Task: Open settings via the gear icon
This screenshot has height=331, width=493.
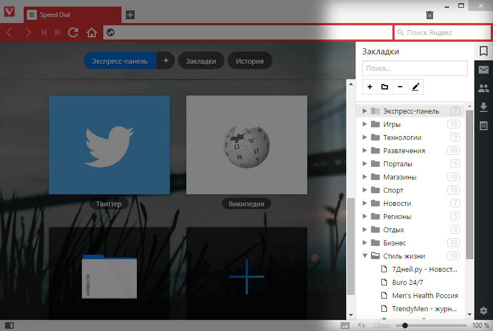Action: [484, 311]
